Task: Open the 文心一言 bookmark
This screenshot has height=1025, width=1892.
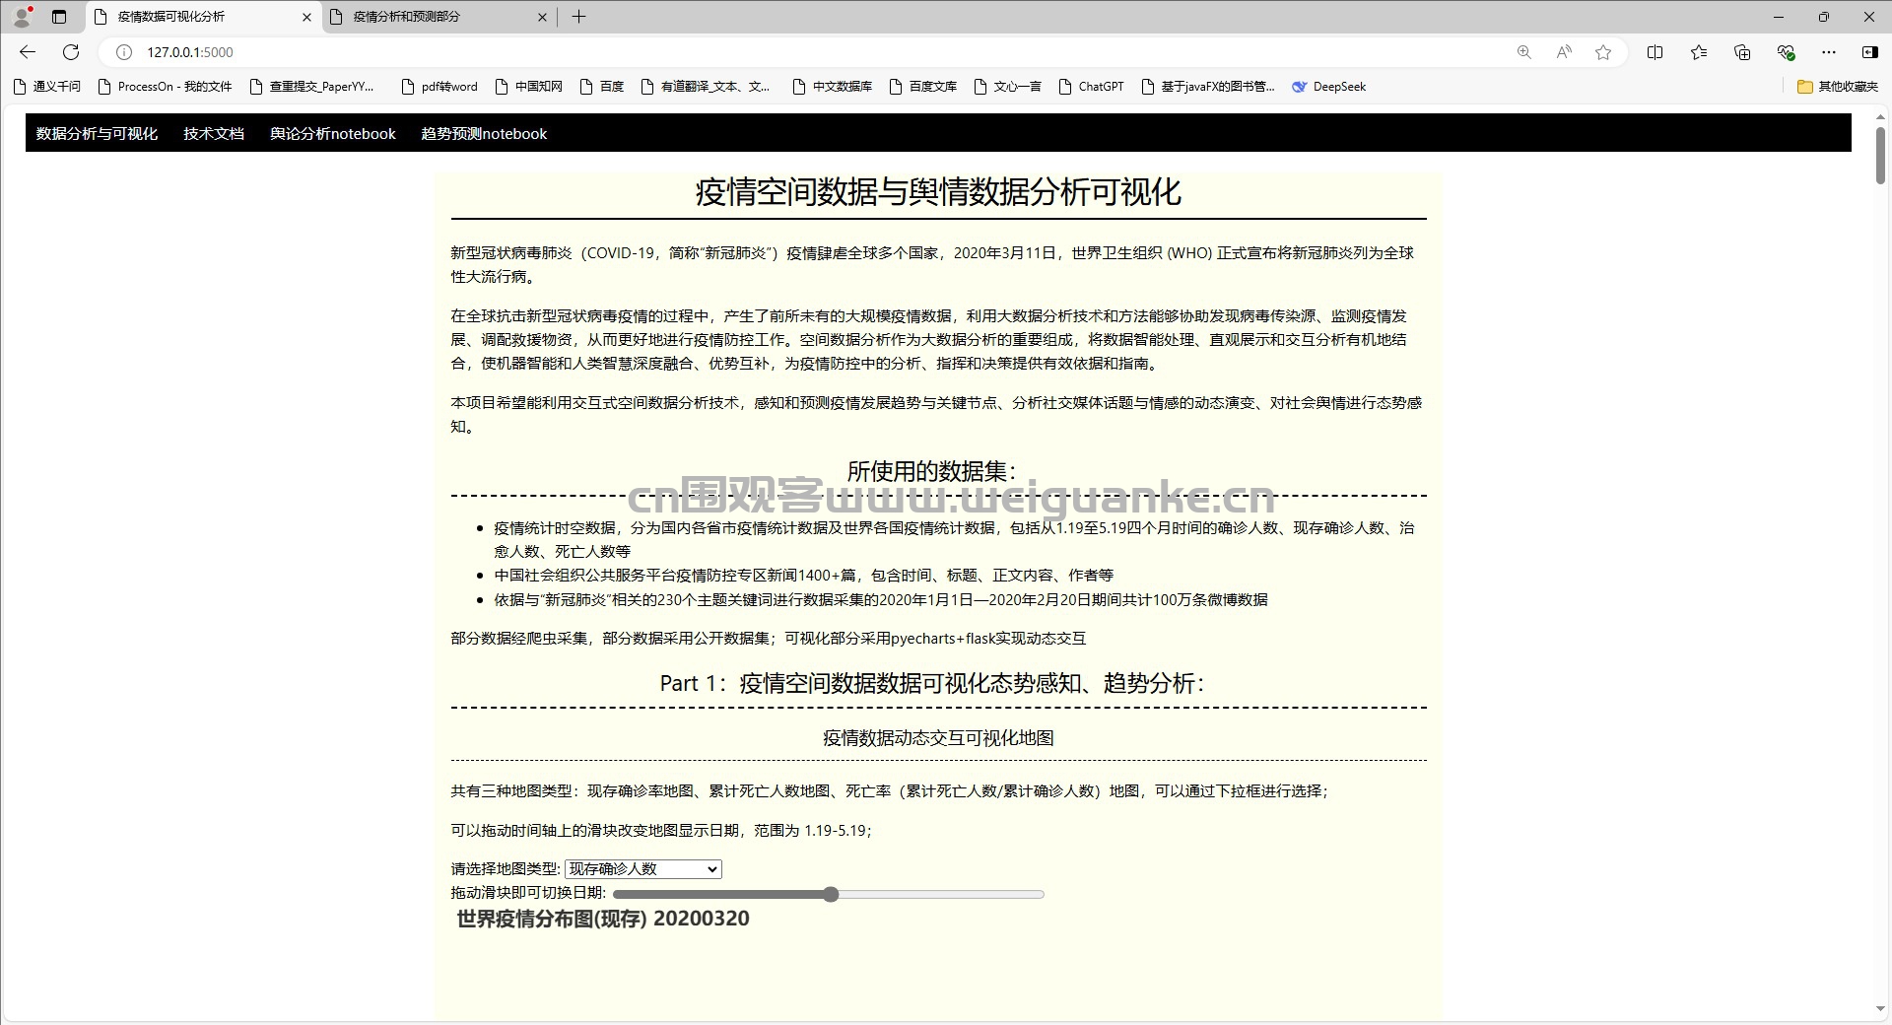Action: click(1008, 87)
